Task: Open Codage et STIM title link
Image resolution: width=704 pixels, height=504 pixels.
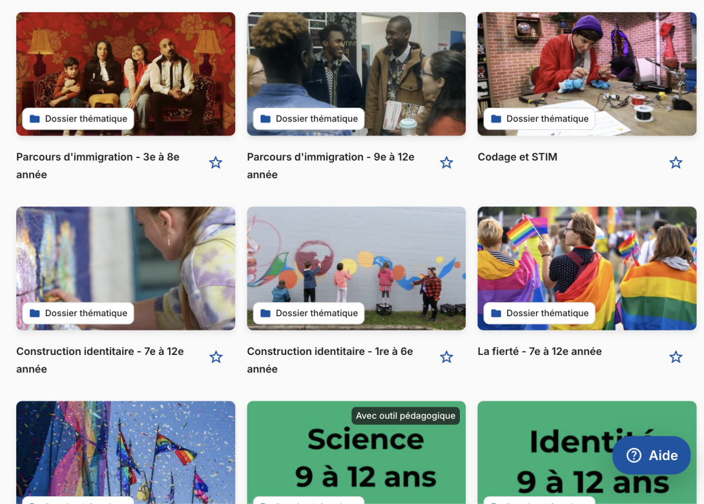Action: point(517,157)
